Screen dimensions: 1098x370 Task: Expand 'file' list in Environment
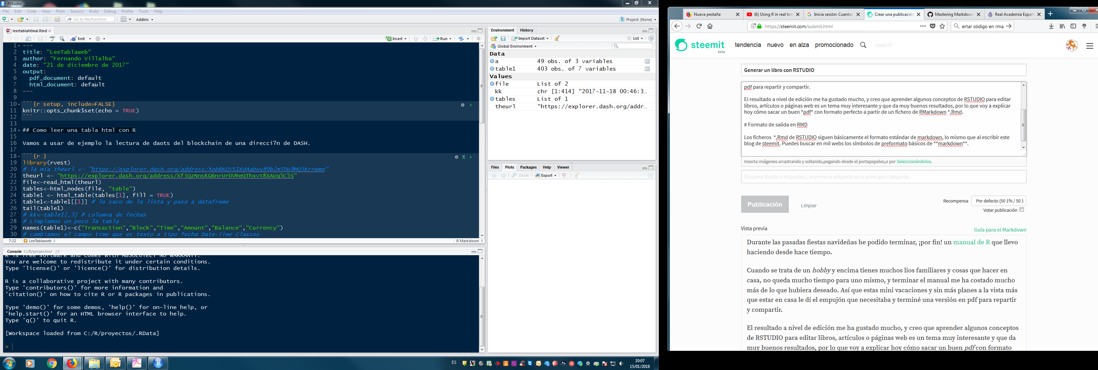(492, 84)
